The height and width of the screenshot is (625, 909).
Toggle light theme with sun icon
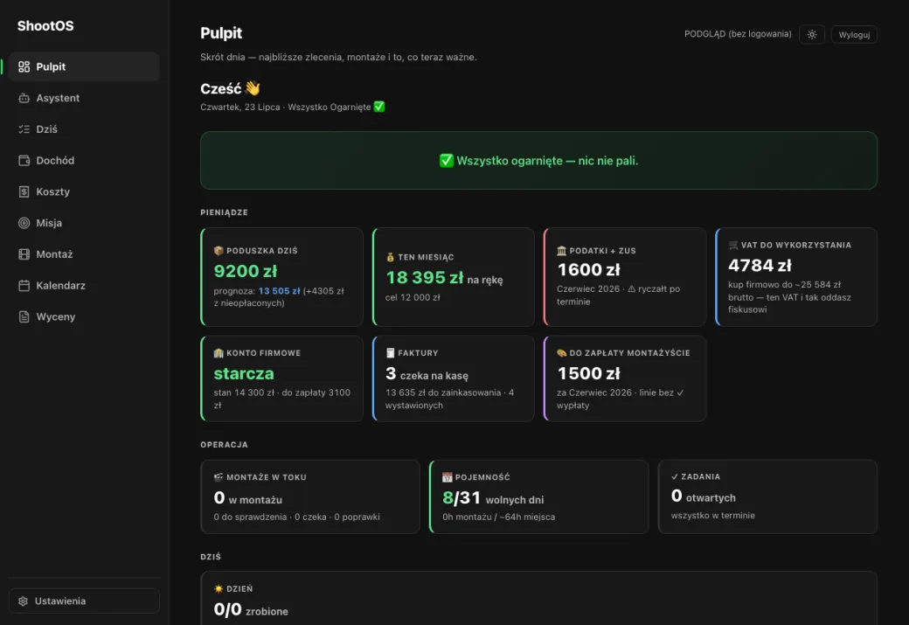tap(812, 34)
